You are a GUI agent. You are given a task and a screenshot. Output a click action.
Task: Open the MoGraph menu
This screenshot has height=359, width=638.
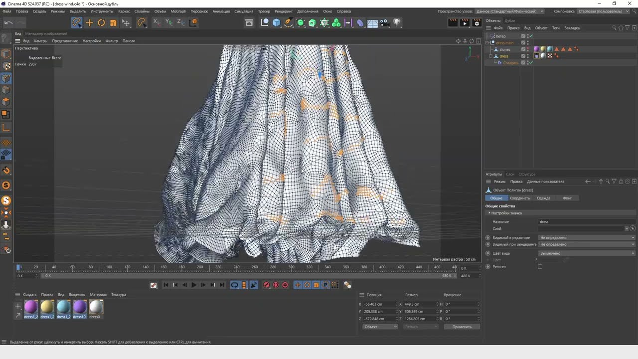(178, 11)
